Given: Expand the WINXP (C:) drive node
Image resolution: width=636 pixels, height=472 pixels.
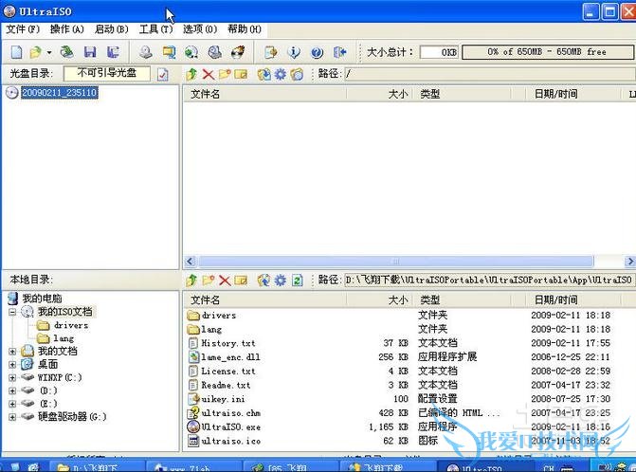Looking at the screenshot, I should (12, 378).
